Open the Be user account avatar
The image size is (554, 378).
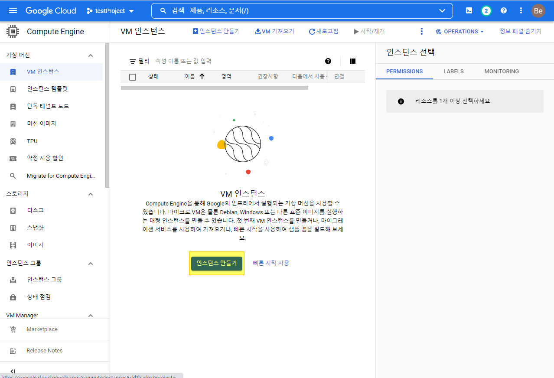[x=538, y=11]
